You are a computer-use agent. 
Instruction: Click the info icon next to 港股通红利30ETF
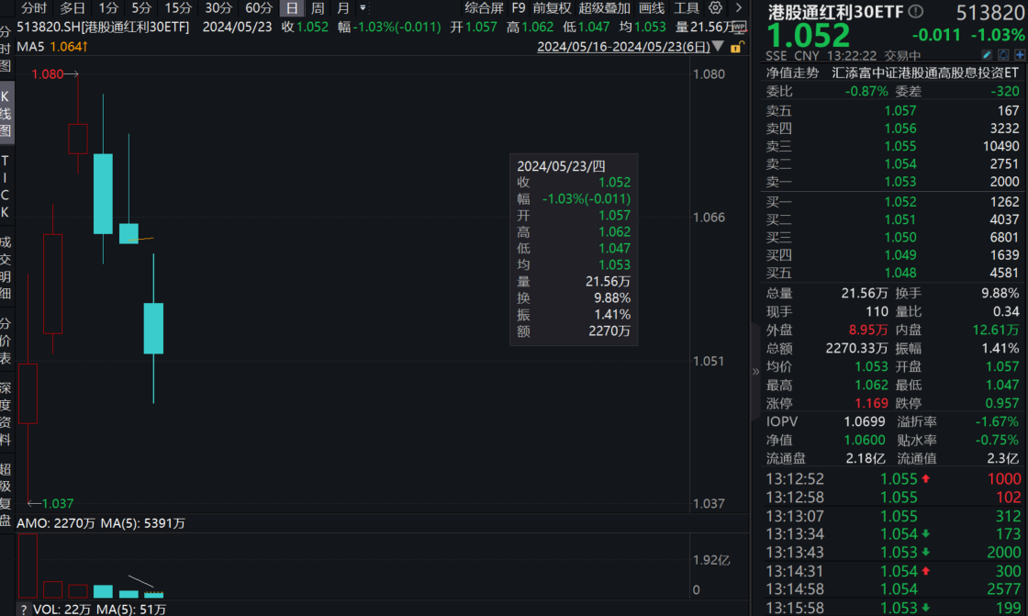[915, 12]
